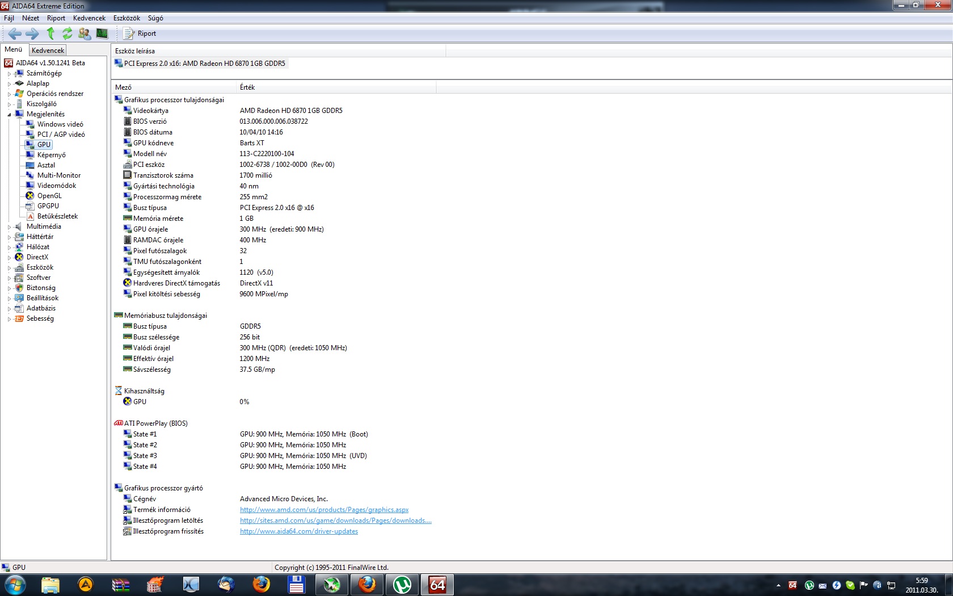Image resolution: width=953 pixels, height=596 pixels.
Task: Open the Nézet menu
Action: (31, 18)
